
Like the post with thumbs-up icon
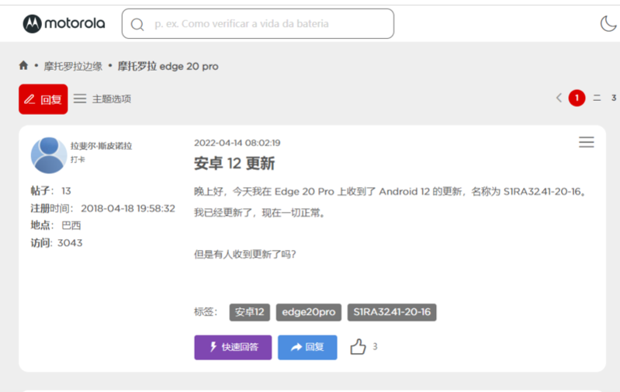[x=358, y=346]
